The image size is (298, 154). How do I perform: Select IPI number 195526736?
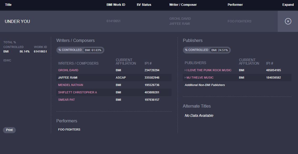152,85
